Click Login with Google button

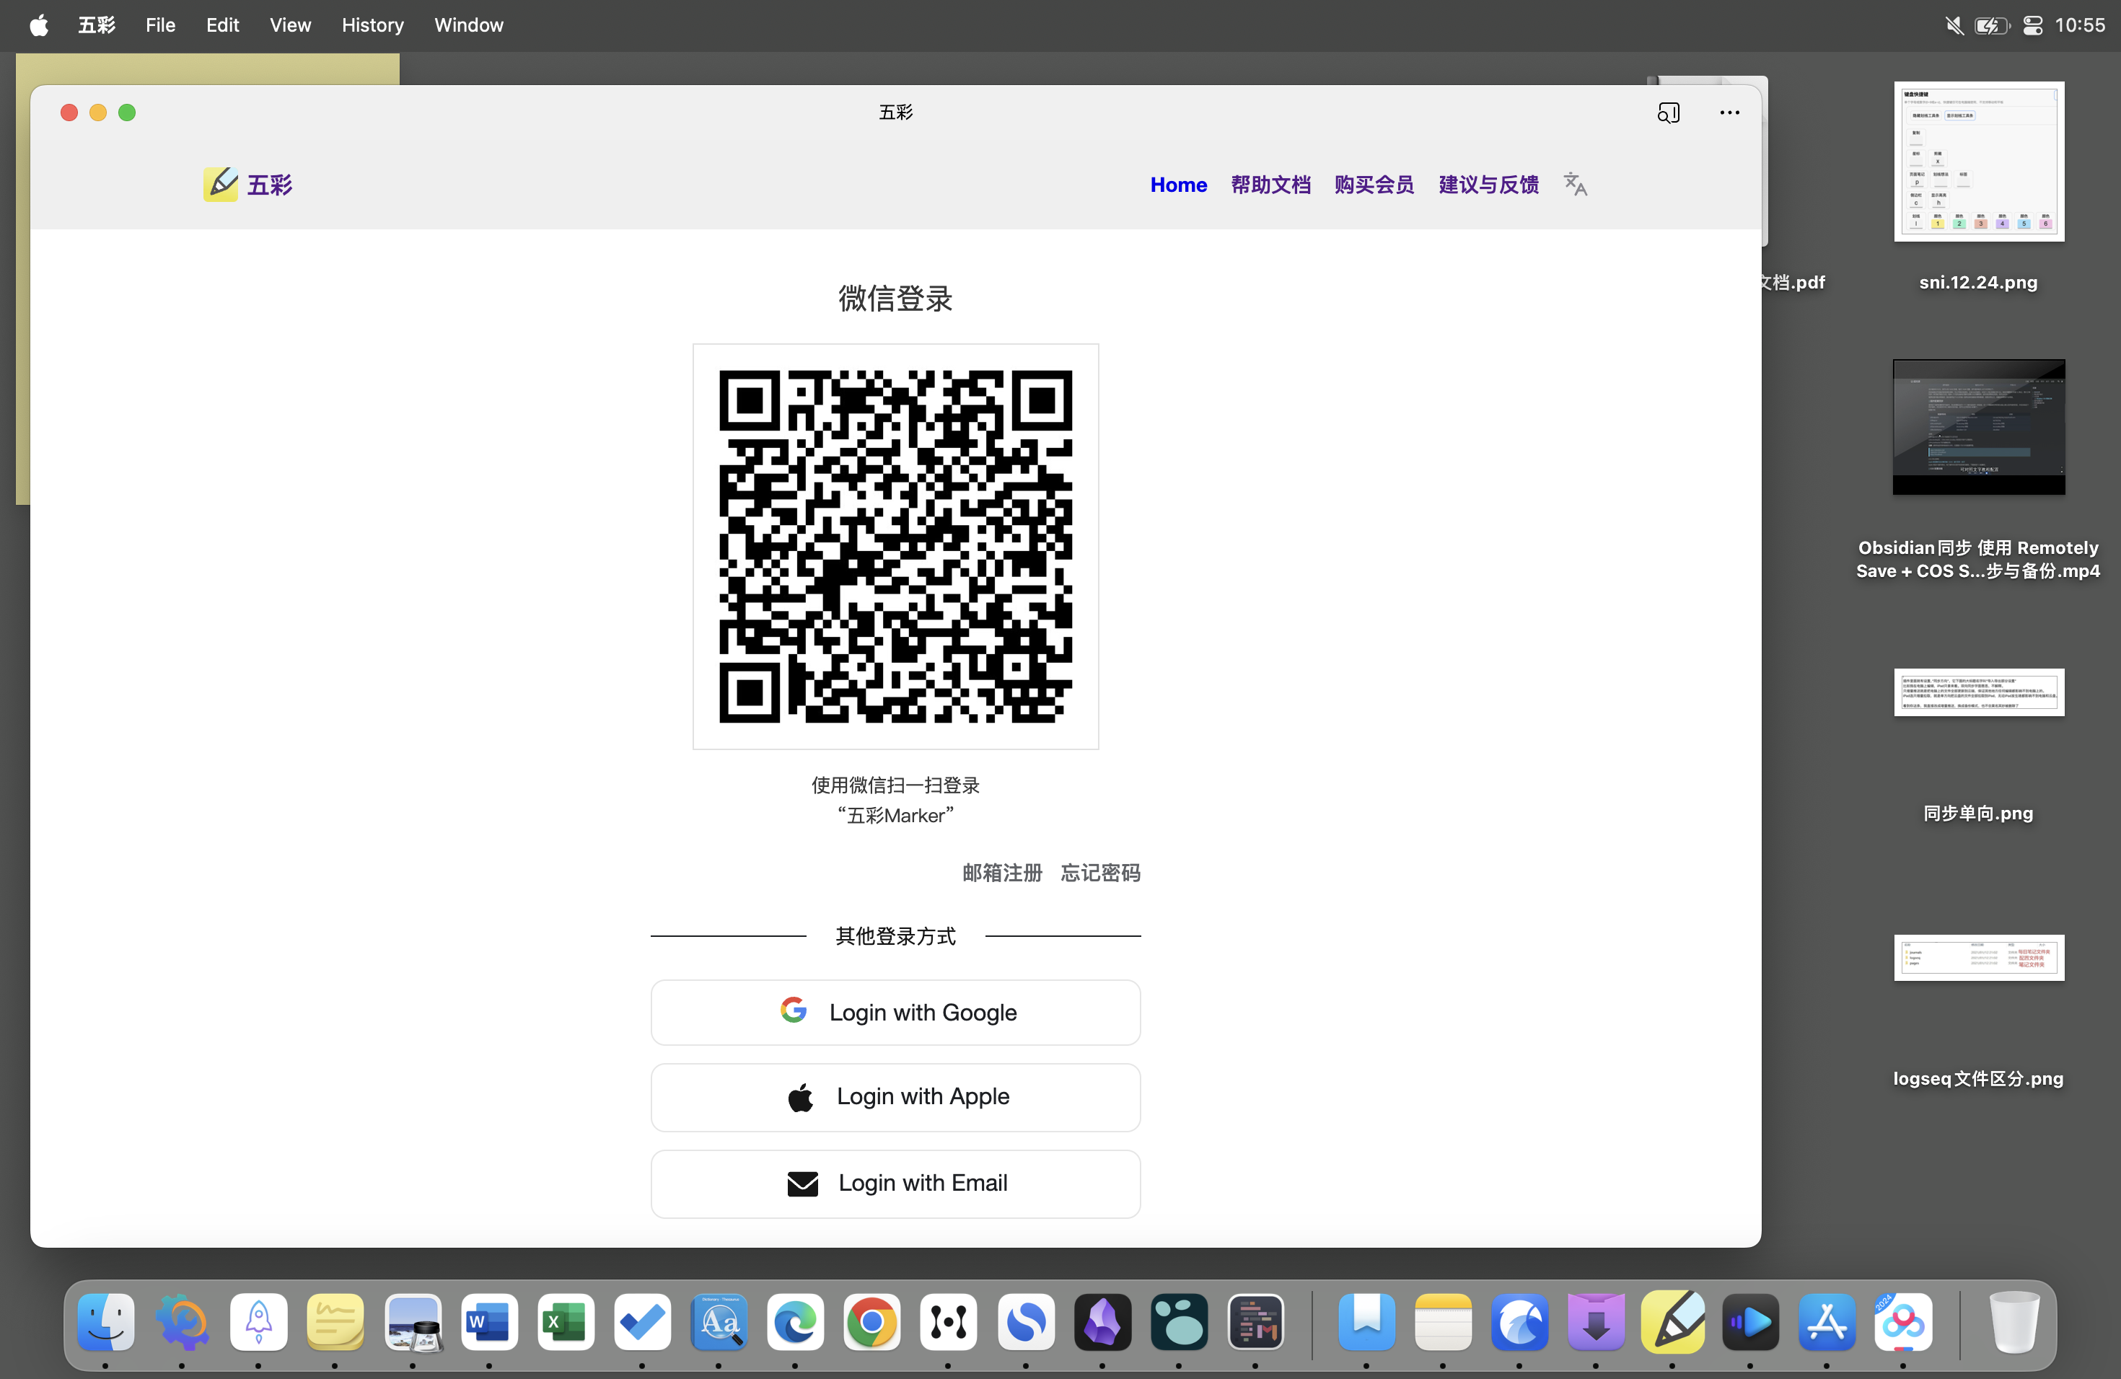coord(895,1012)
